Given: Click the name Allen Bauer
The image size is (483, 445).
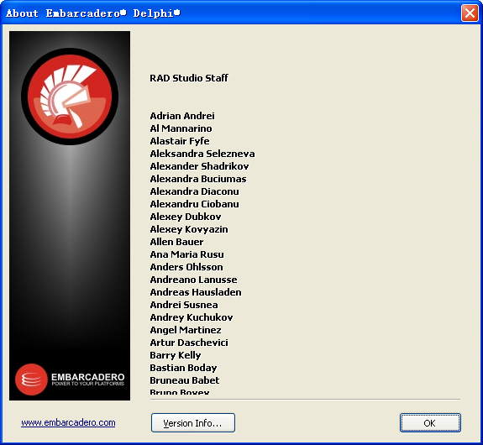Looking at the screenshot, I should click(x=176, y=242).
